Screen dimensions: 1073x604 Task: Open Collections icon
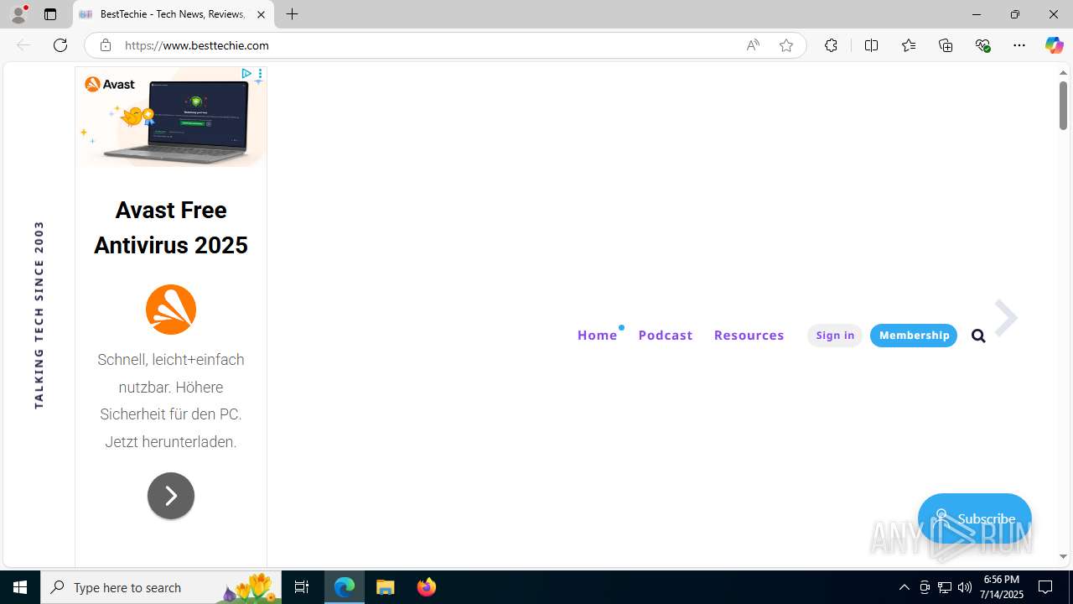pos(946,45)
